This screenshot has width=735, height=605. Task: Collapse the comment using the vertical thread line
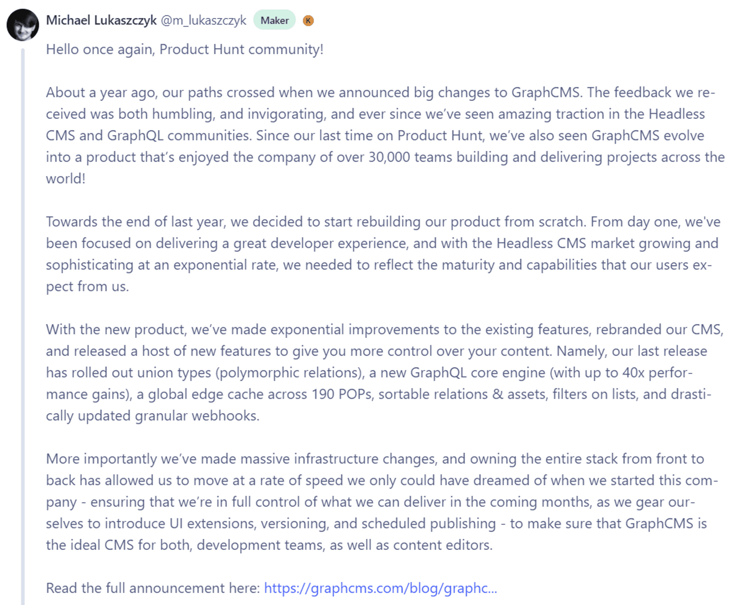tap(23, 306)
